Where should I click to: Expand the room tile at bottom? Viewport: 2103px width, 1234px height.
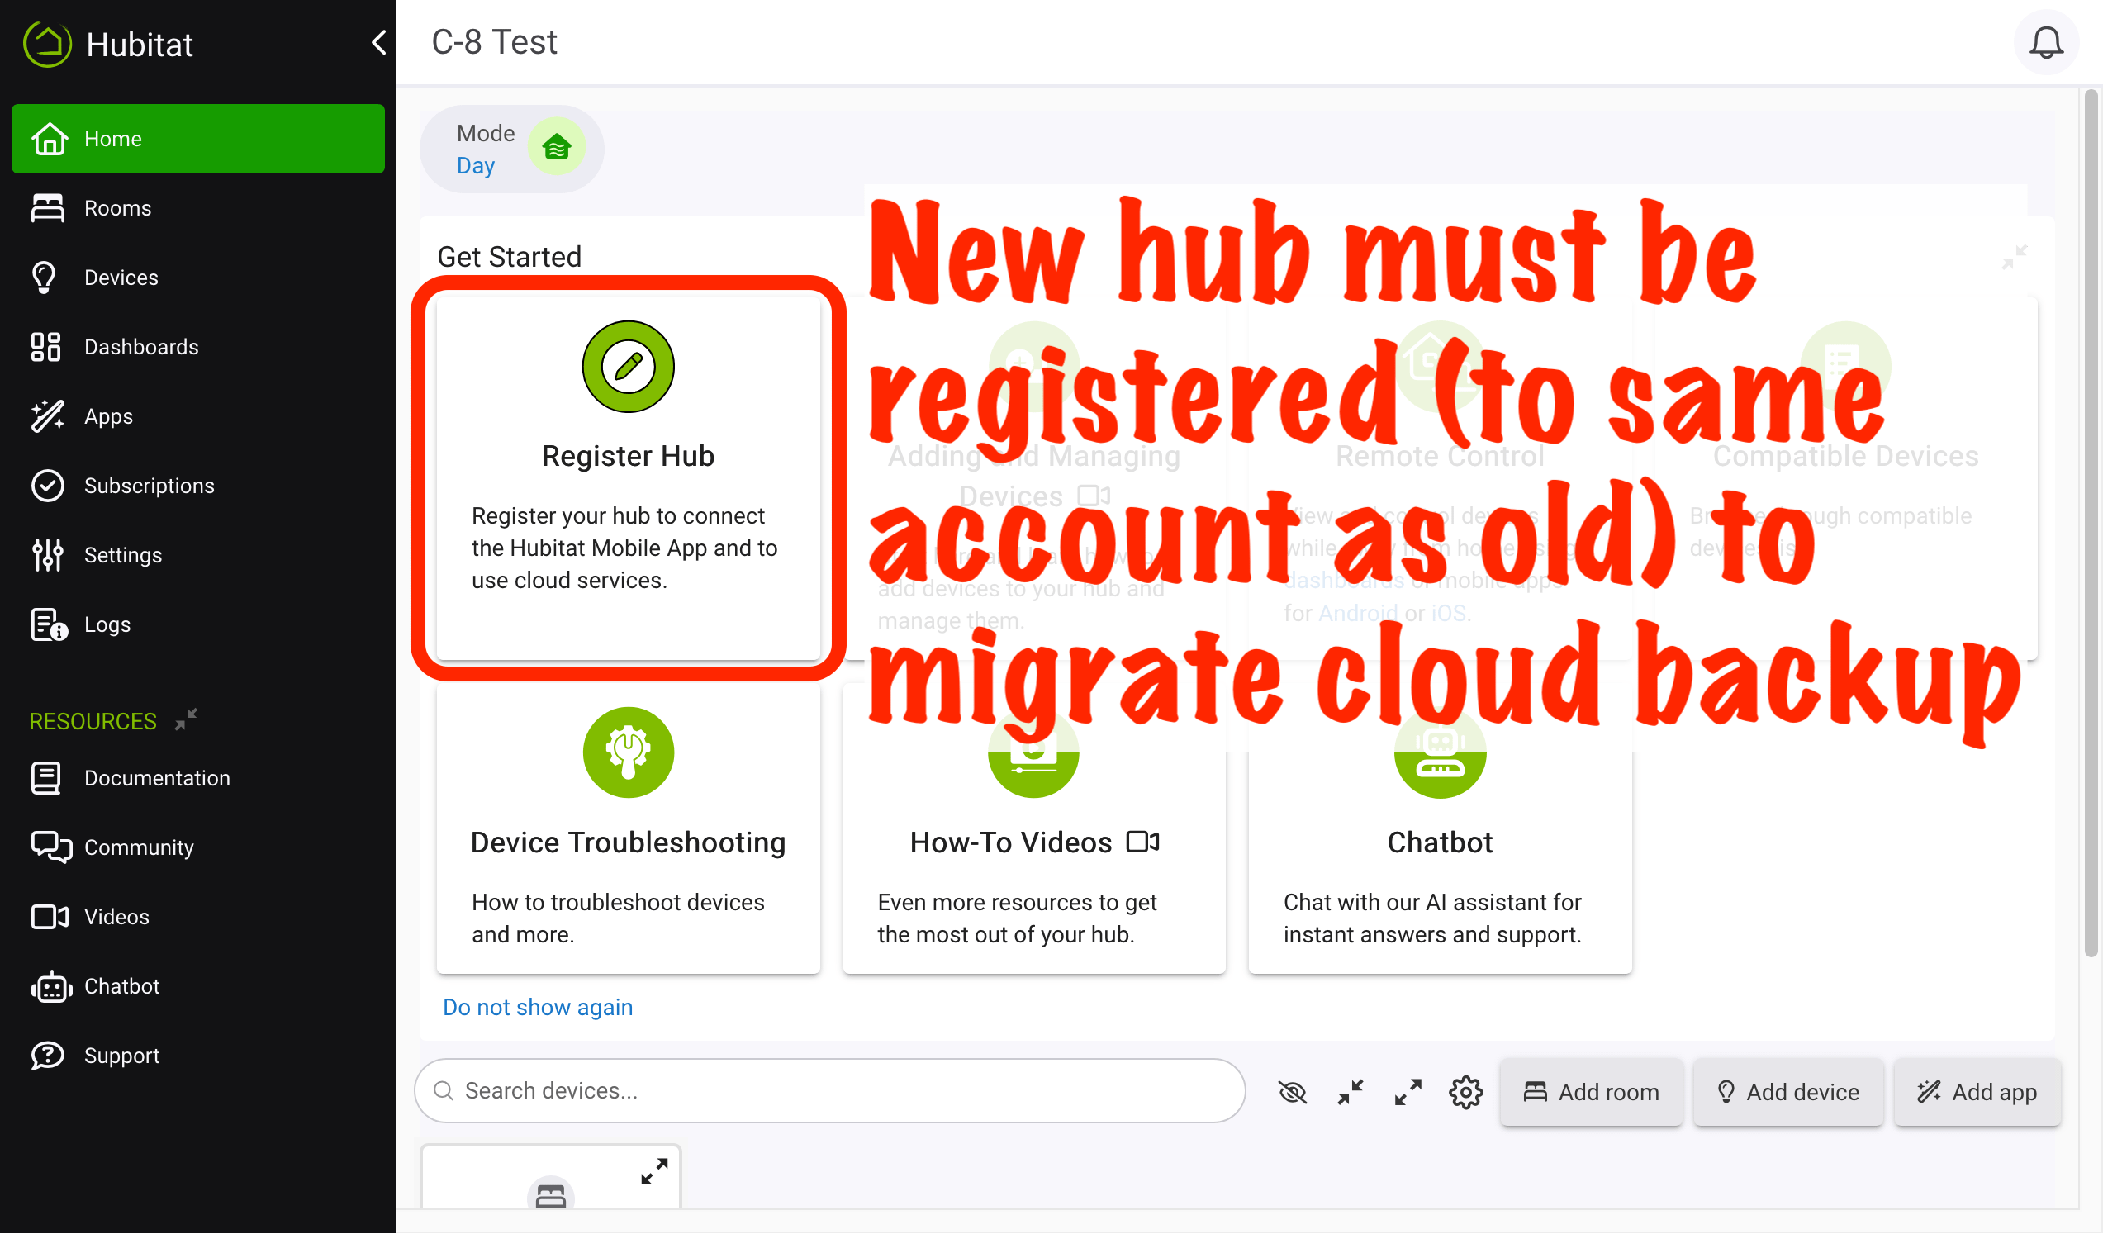[653, 1171]
